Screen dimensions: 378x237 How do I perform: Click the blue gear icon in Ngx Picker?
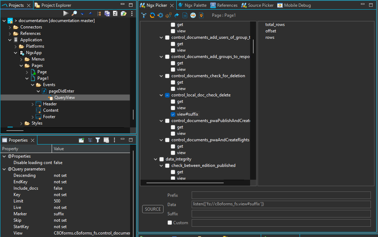pyautogui.click(x=160, y=15)
